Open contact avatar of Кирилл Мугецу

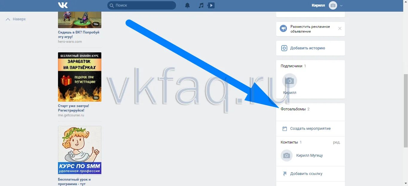pyautogui.click(x=287, y=155)
